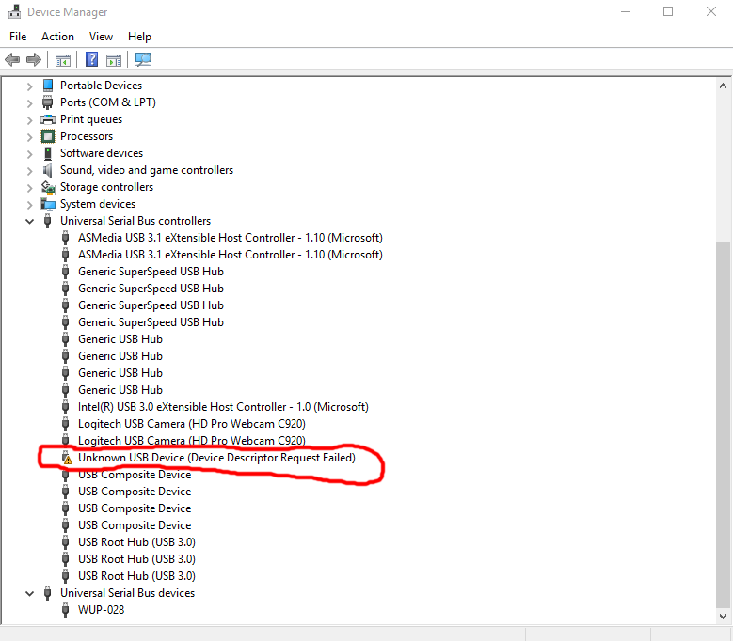
Task: Expand the Software devices node
Action: point(29,153)
